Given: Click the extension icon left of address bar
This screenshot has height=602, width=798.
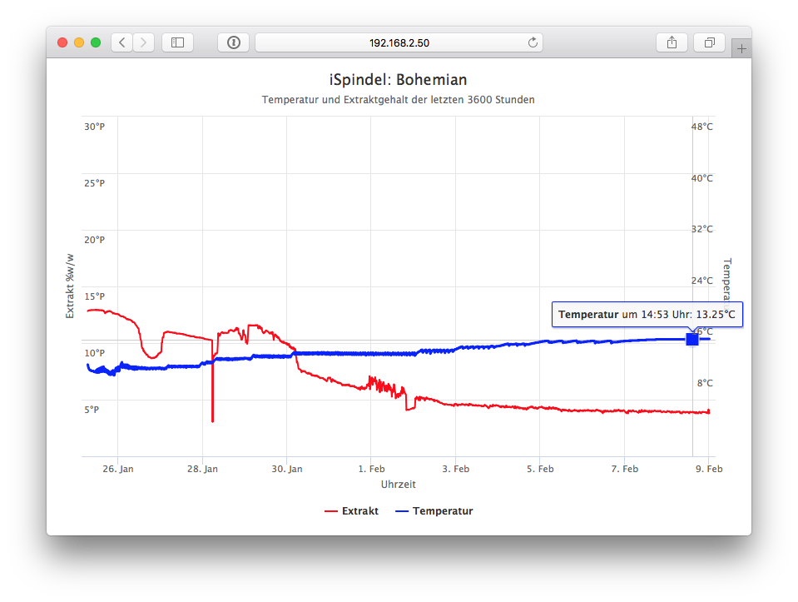Looking at the screenshot, I should click(x=234, y=42).
